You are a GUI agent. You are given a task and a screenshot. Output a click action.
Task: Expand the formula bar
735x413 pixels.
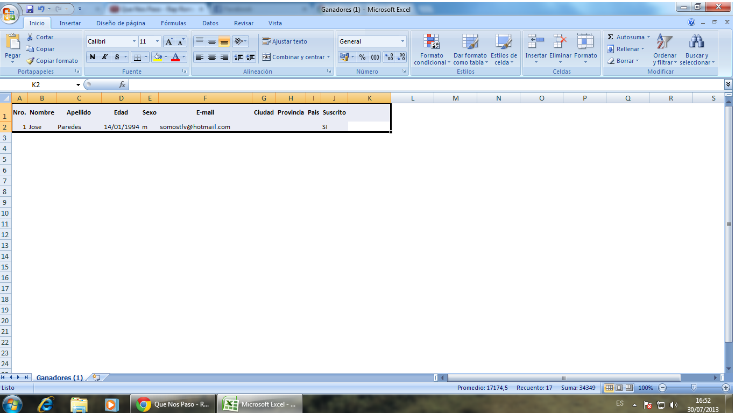[x=729, y=84]
